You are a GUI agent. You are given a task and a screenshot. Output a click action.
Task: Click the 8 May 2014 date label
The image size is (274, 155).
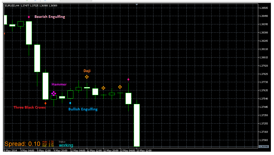point(10,150)
